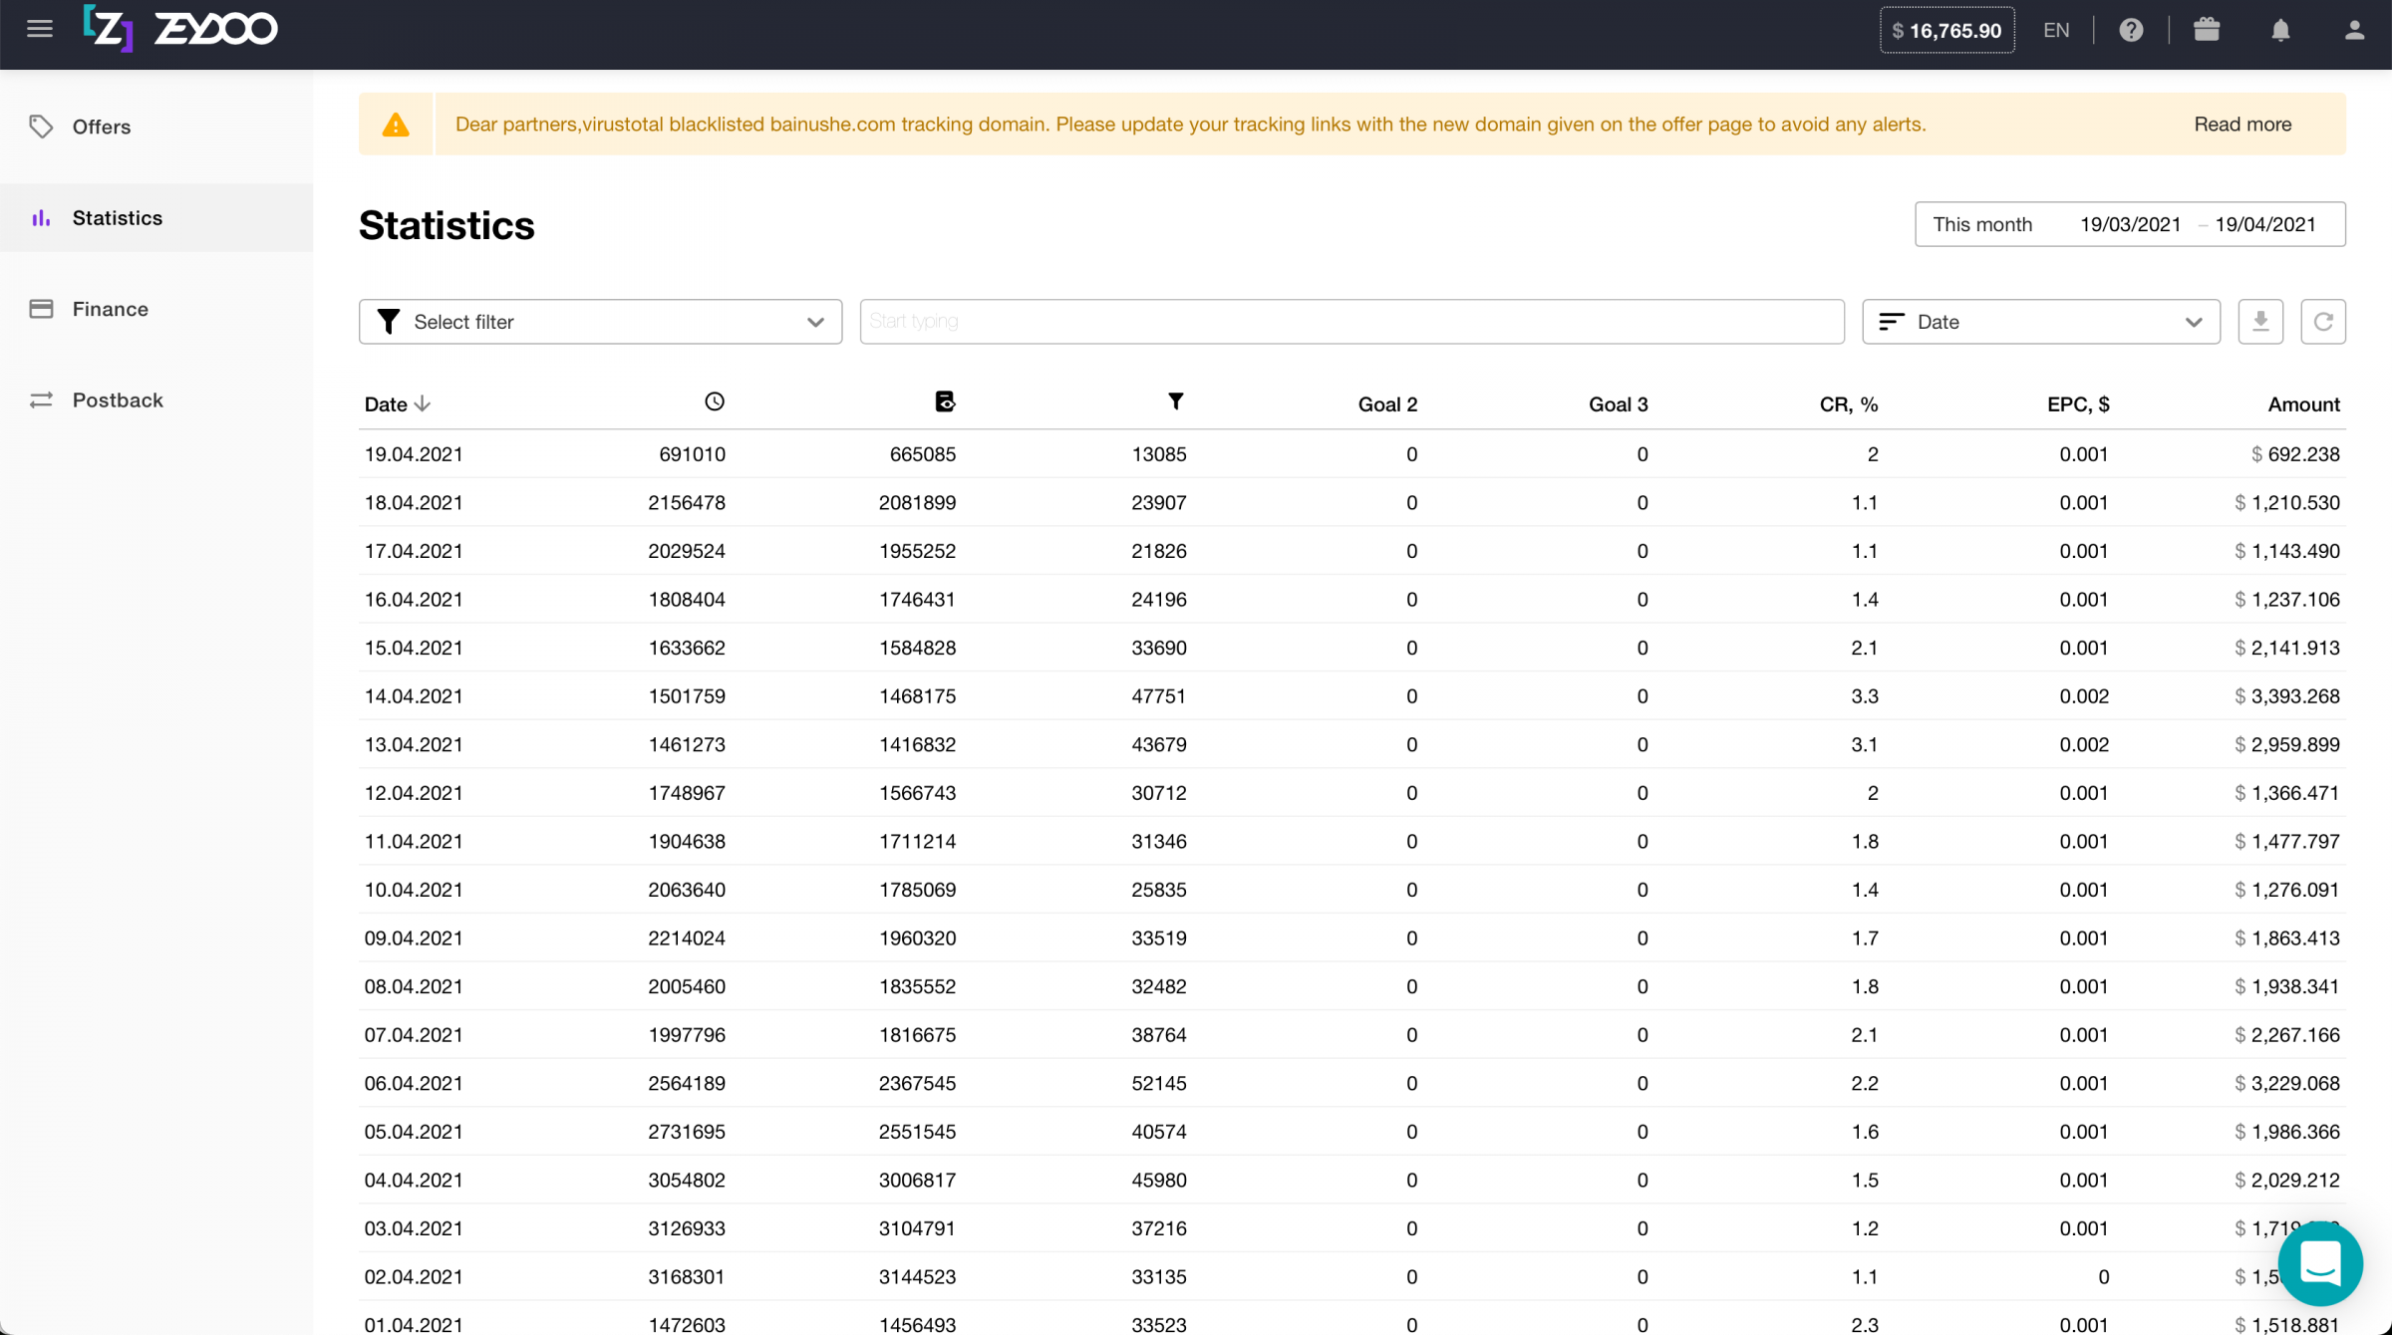
Task: Click Read more in warning banner
Action: point(2242,125)
